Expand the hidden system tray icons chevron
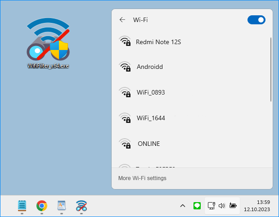This screenshot has width=279, height=217. (x=183, y=206)
